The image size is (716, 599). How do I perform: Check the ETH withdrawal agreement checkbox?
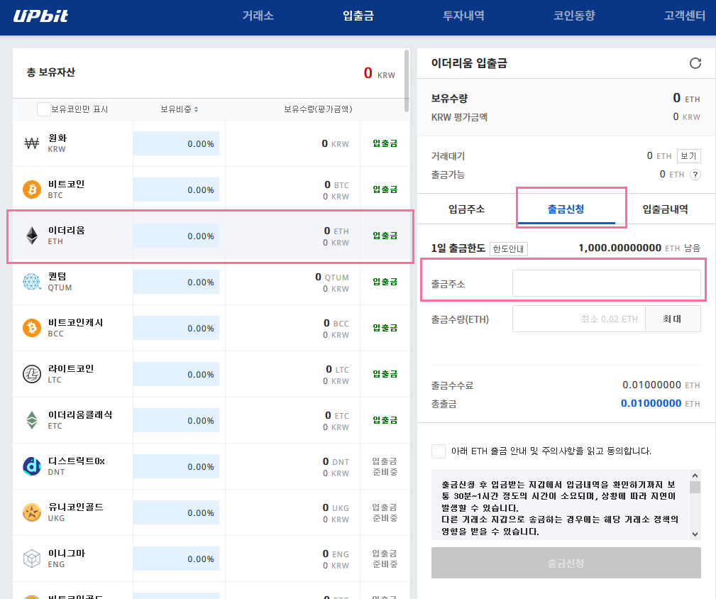pyautogui.click(x=439, y=451)
